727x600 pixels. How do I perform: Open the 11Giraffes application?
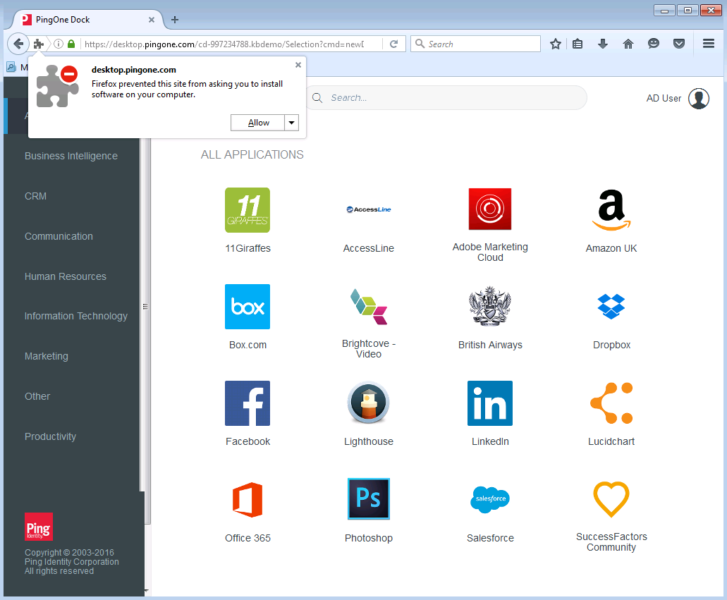[x=247, y=209]
